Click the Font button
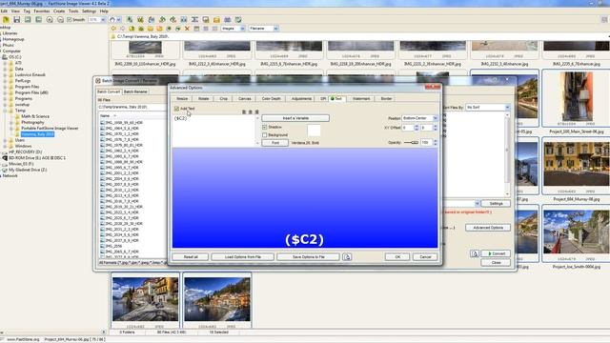This screenshot has width=610, height=343. (275, 143)
